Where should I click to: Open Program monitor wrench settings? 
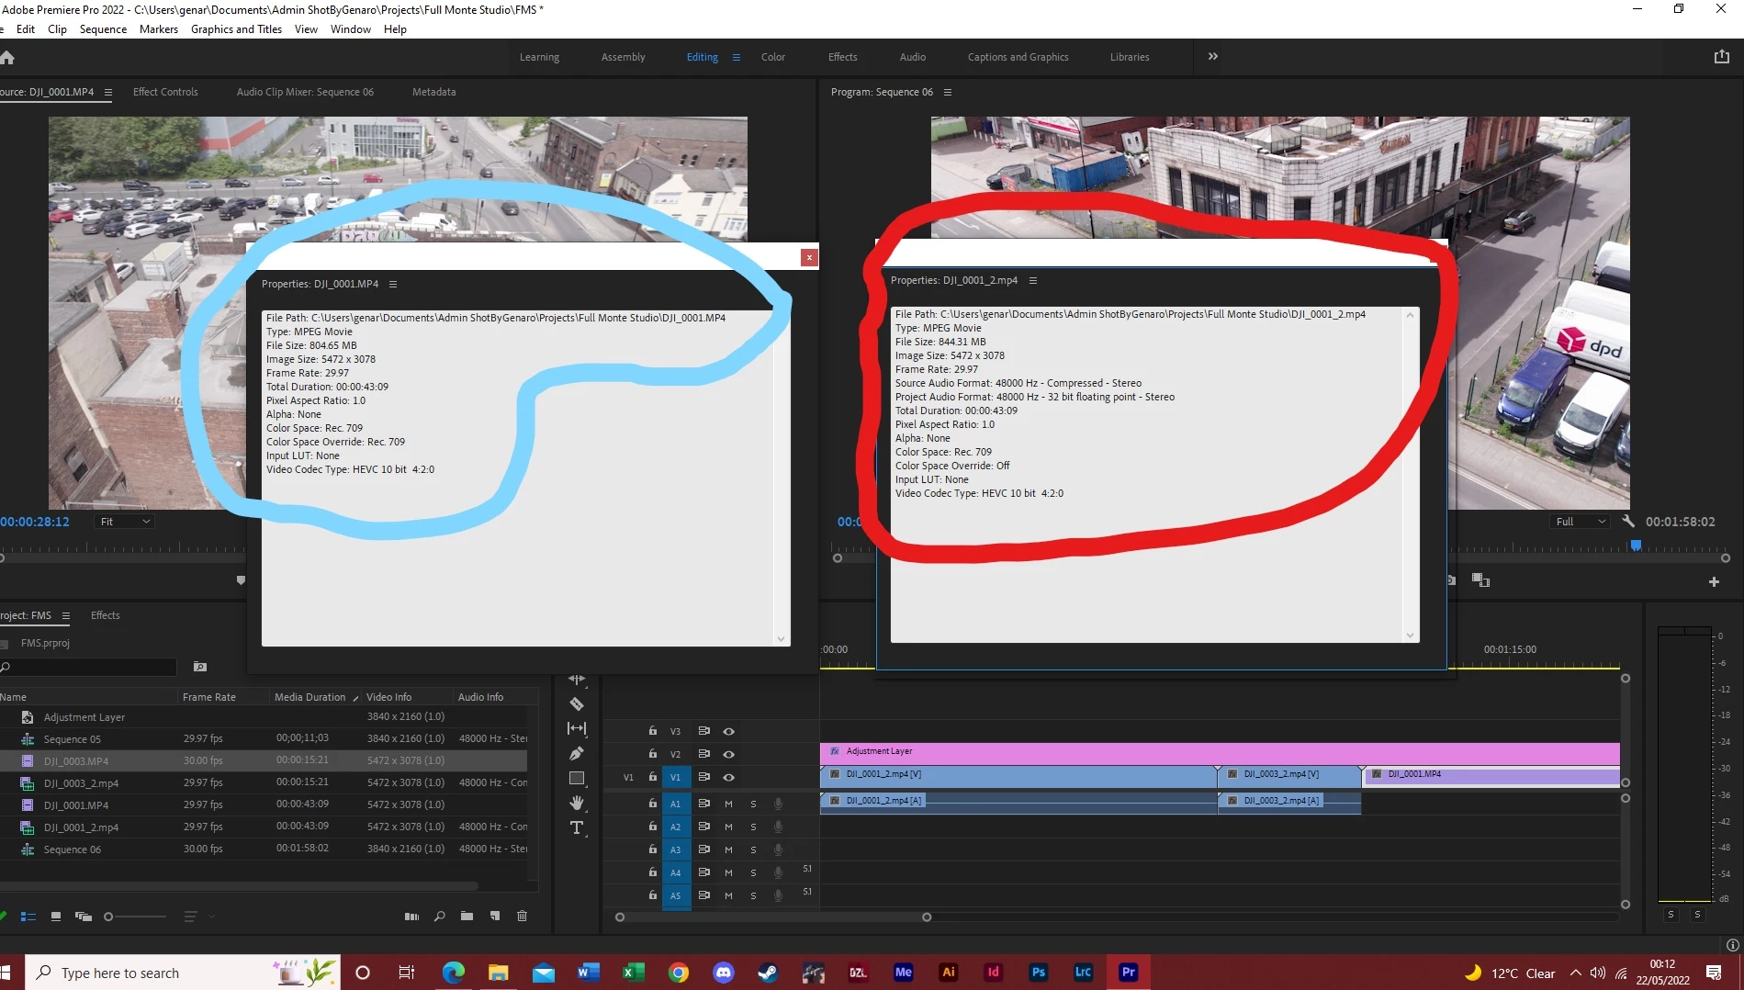1628,521
